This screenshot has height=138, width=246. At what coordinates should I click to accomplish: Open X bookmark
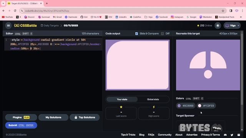click(x=18, y=17)
